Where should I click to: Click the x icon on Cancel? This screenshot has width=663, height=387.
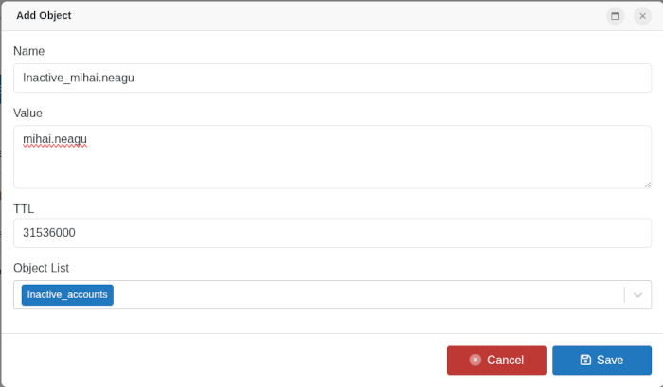[x=475, y=360]
